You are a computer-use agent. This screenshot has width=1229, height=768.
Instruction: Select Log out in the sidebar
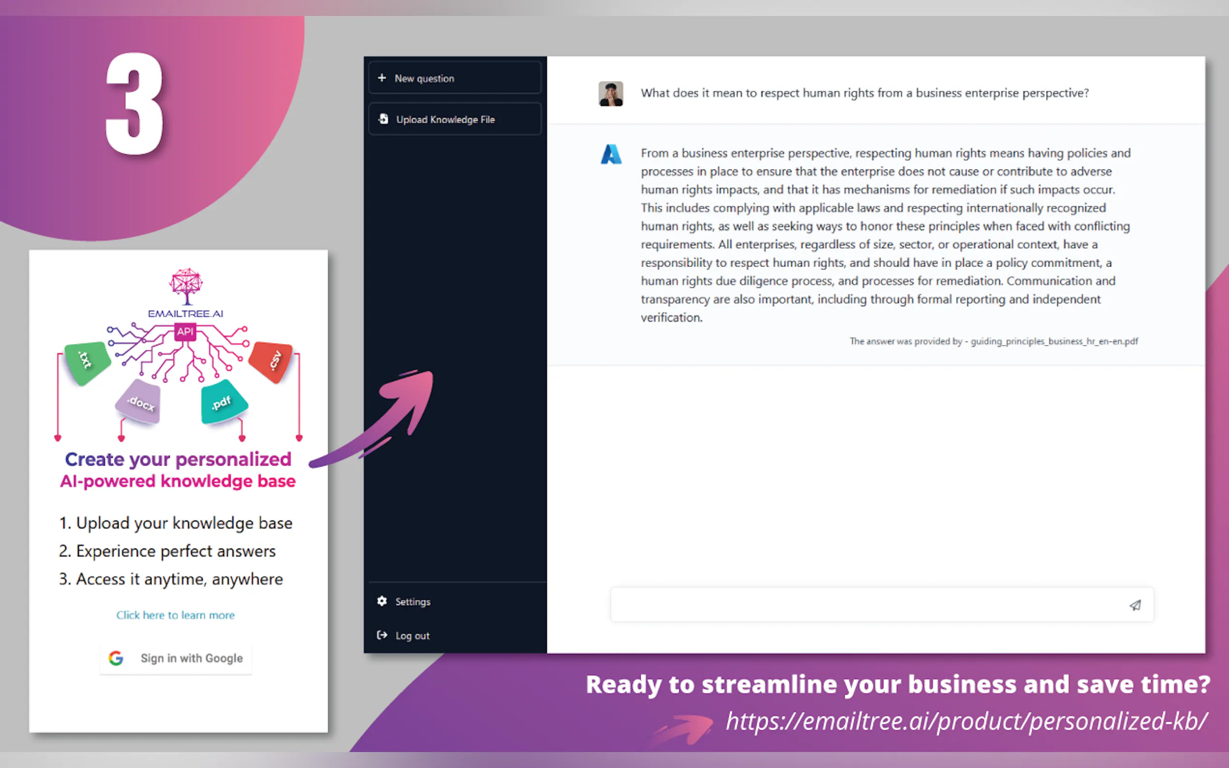click(412, 636)
